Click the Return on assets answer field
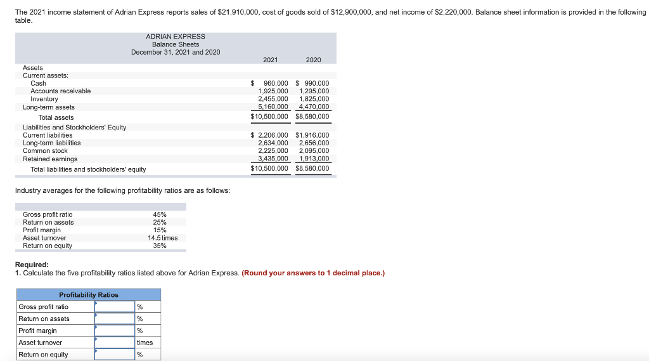Image resolution: width=649 pixels, height=361 pixels. pyautogui.click(x=115, y=318)
